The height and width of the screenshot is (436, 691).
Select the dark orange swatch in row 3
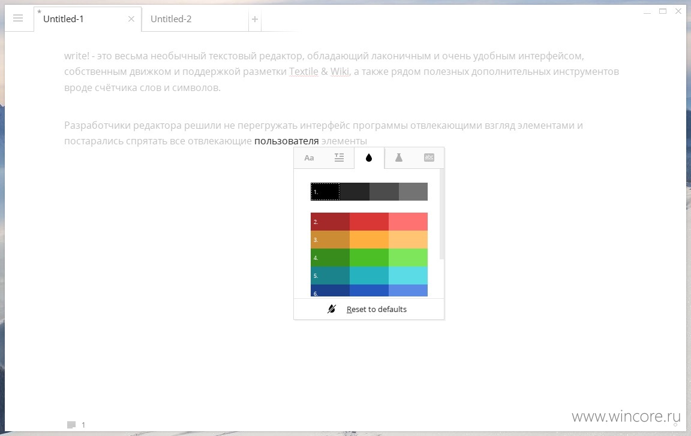pos(330,240)
